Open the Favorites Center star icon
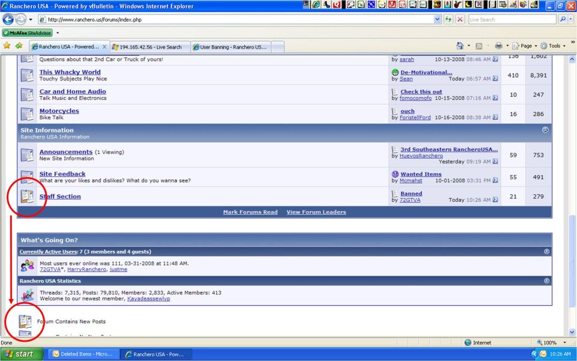Image resolution: width=577 pixels, height=361 pixels. pyautogui.click(x=7, y=46)
